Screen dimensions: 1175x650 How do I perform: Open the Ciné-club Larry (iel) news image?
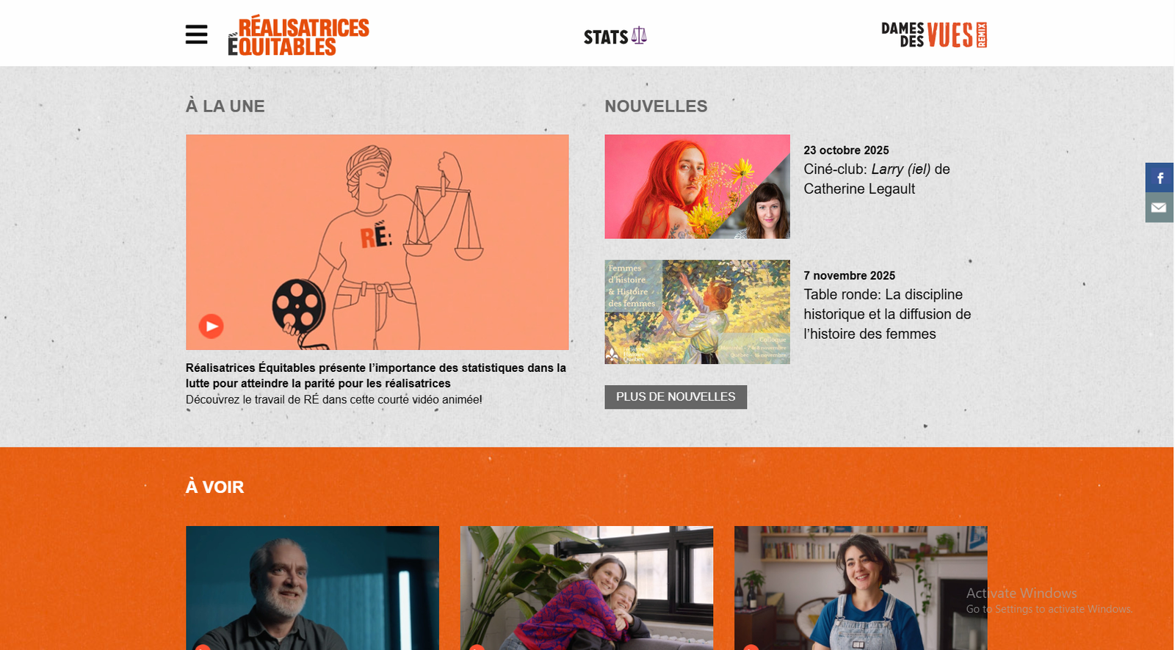tap(697, 186)
